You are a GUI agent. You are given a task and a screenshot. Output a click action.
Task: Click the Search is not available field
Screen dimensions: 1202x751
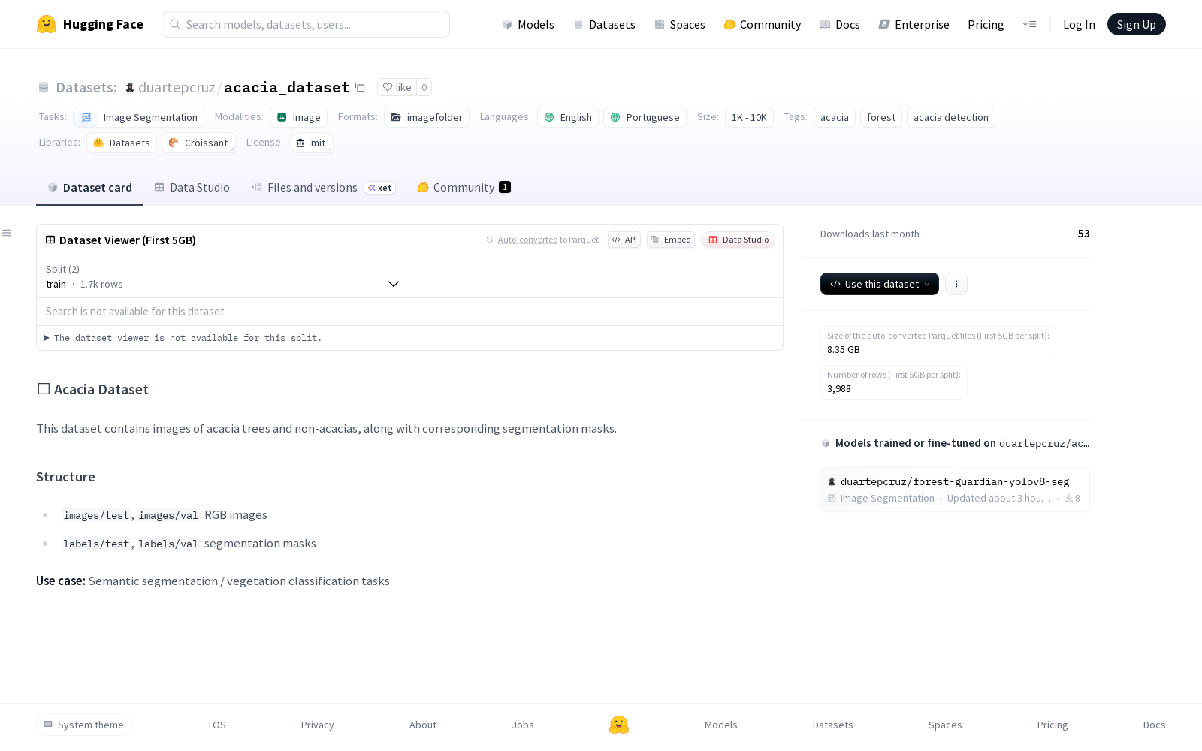pos(409,312)
